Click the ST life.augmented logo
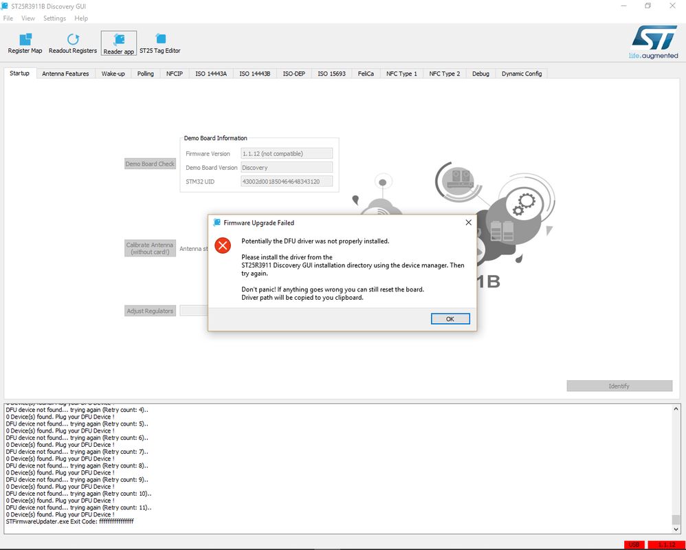686x550 pixels. point(654,43)
